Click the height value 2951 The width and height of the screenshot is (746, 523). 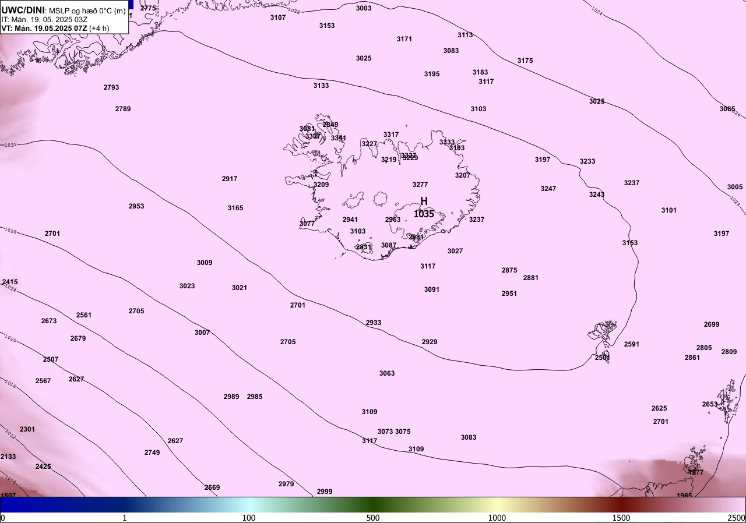(509, 294)
